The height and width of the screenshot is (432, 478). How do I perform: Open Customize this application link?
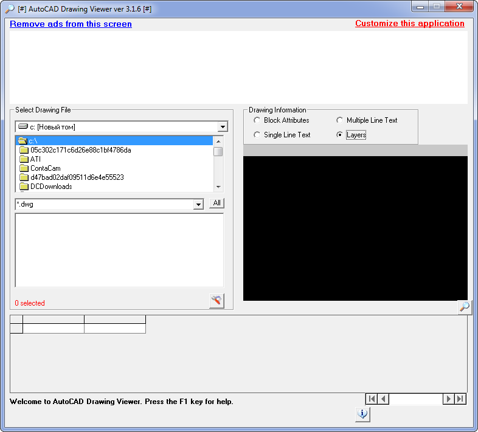tap(410, 24)
